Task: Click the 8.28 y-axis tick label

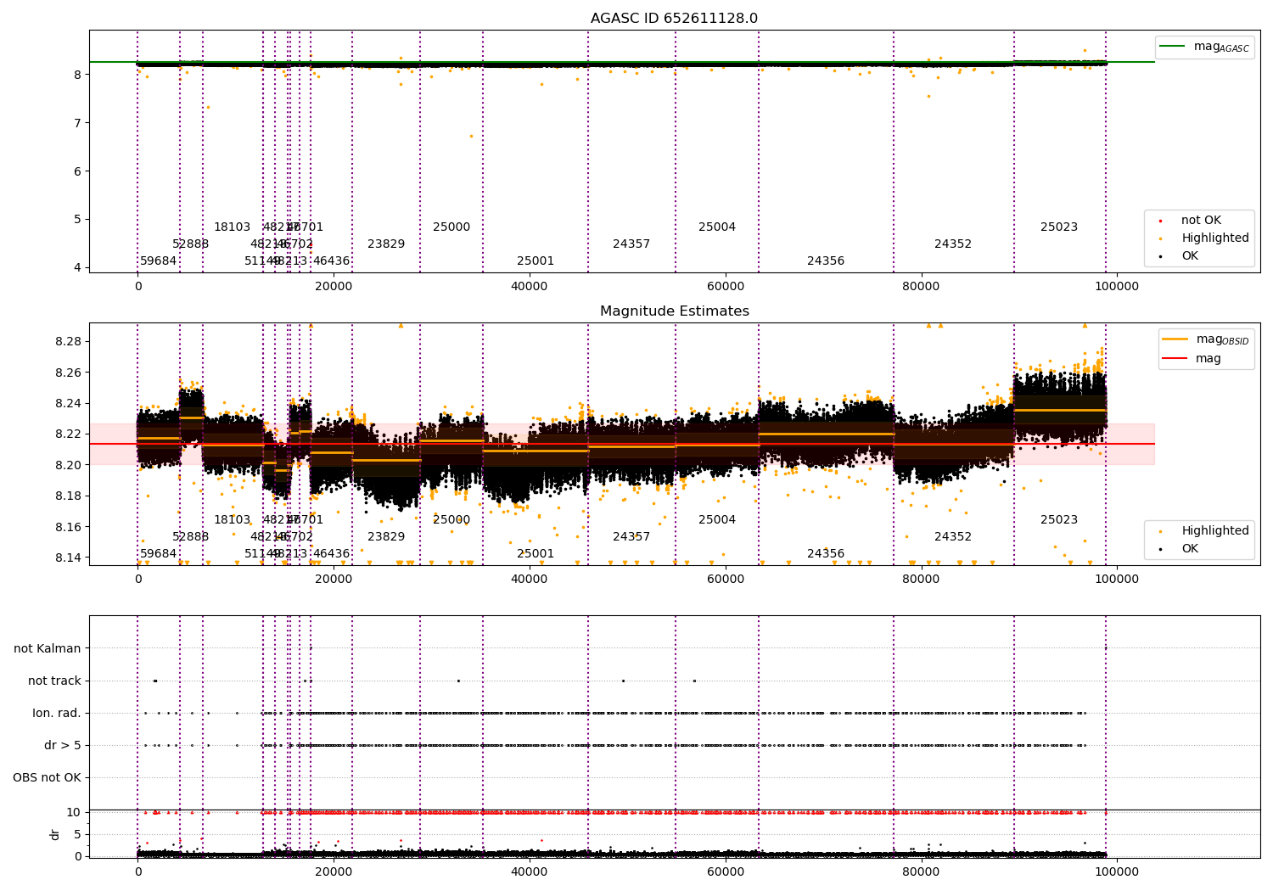Action: click(68, 341)
